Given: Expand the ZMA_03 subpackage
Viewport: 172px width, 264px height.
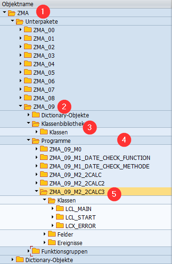Looking at the screenshot, I should click(x=20, y=55).
